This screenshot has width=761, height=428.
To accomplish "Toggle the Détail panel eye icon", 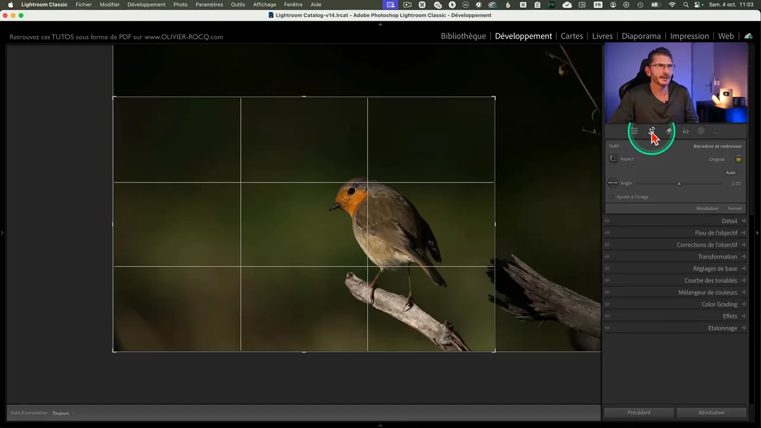I will pos(607,221).
